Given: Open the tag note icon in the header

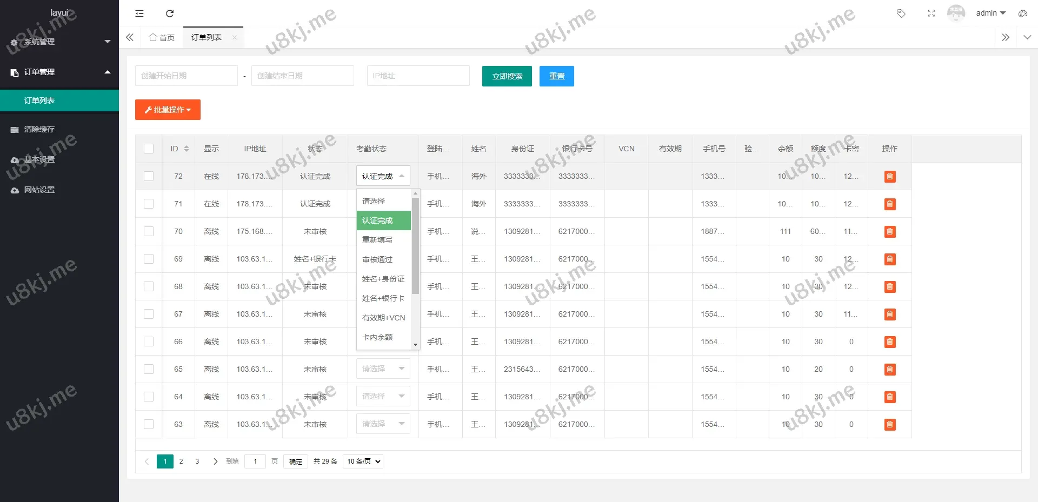Looking at the screenshot, I should pyautogui.click(x=901, y=14).
